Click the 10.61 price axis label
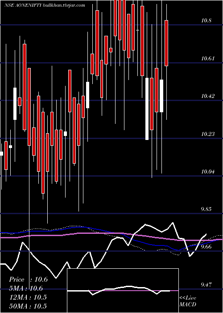223x313 pixels. (208, 59)
